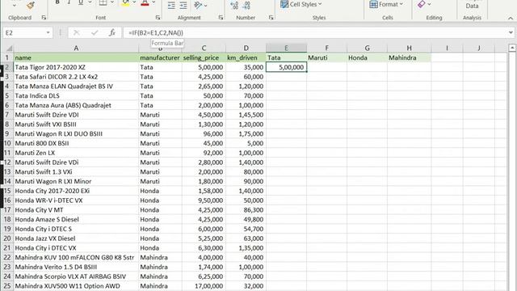This screenshot has width=517, height=291.
Task: Open the Format cells dropdown
Action: 386,4
